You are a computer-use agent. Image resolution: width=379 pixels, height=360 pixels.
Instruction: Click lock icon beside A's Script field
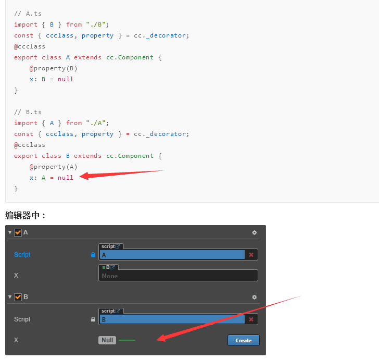[93, 255]
